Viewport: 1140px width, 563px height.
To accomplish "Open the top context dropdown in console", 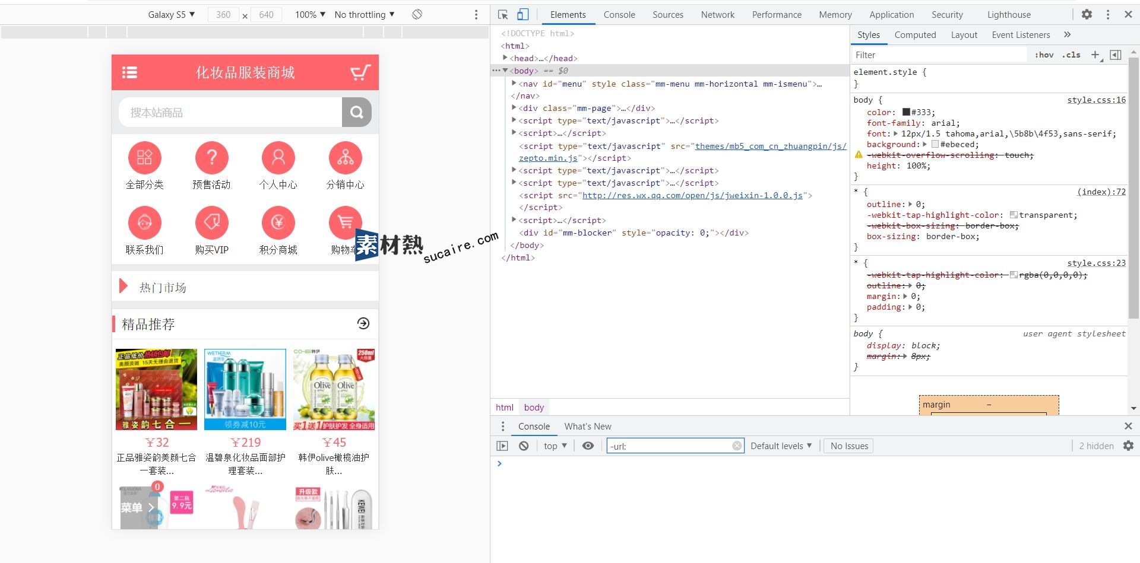I will coord(555,446).
